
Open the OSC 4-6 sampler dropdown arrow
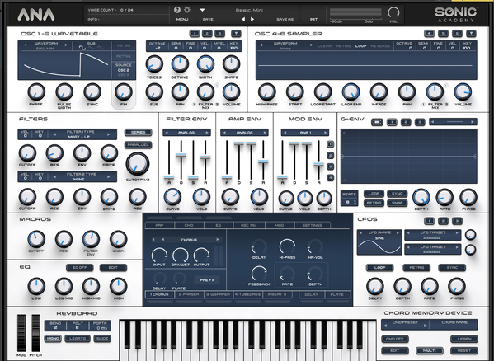coord(471,33)
